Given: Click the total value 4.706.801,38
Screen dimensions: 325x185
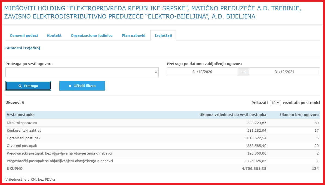Looking at the screenshot, I should (254, 169).
